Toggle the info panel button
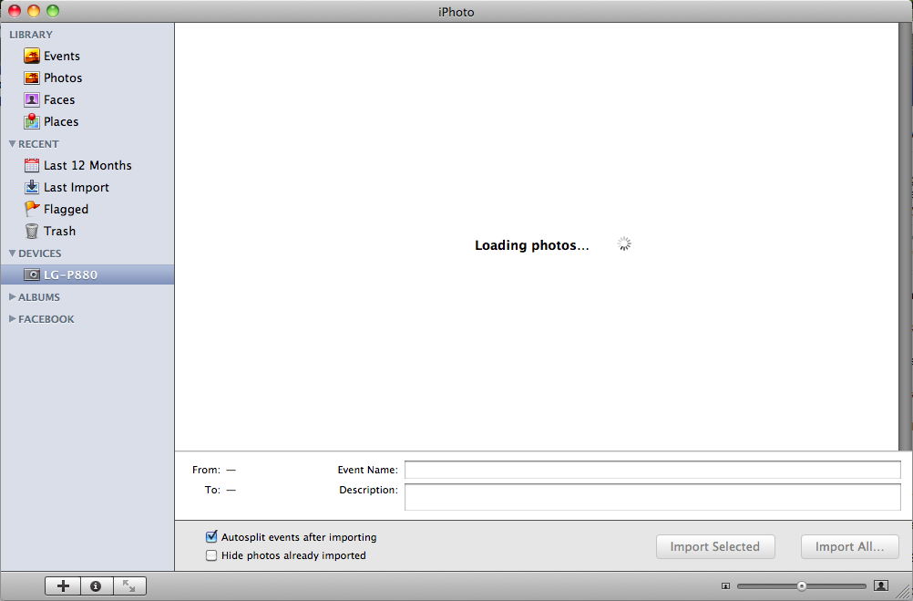 point(96,586)
